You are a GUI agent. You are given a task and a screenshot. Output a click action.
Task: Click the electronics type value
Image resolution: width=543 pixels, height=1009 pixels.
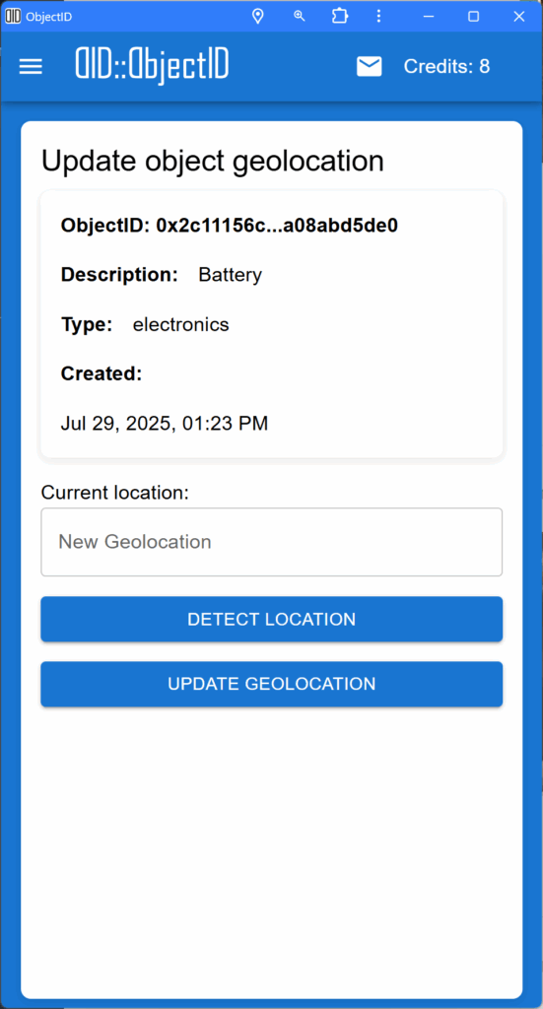(180, 324)
